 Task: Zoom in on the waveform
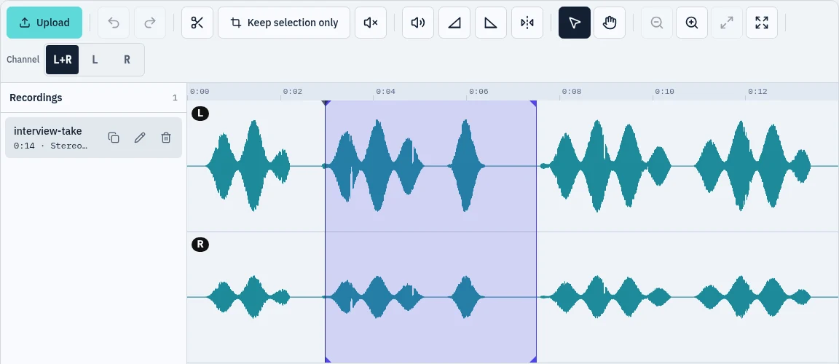pos(692,23)
